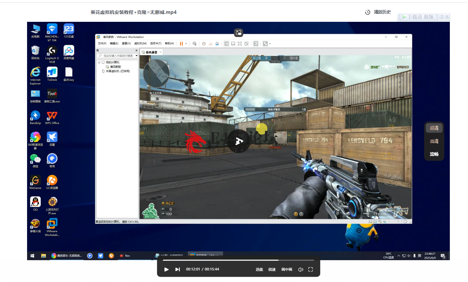The height and width of the screenshot is (282, 468).
Task: Open 穿越火线 game desktop icon
Action: [35, 226]
